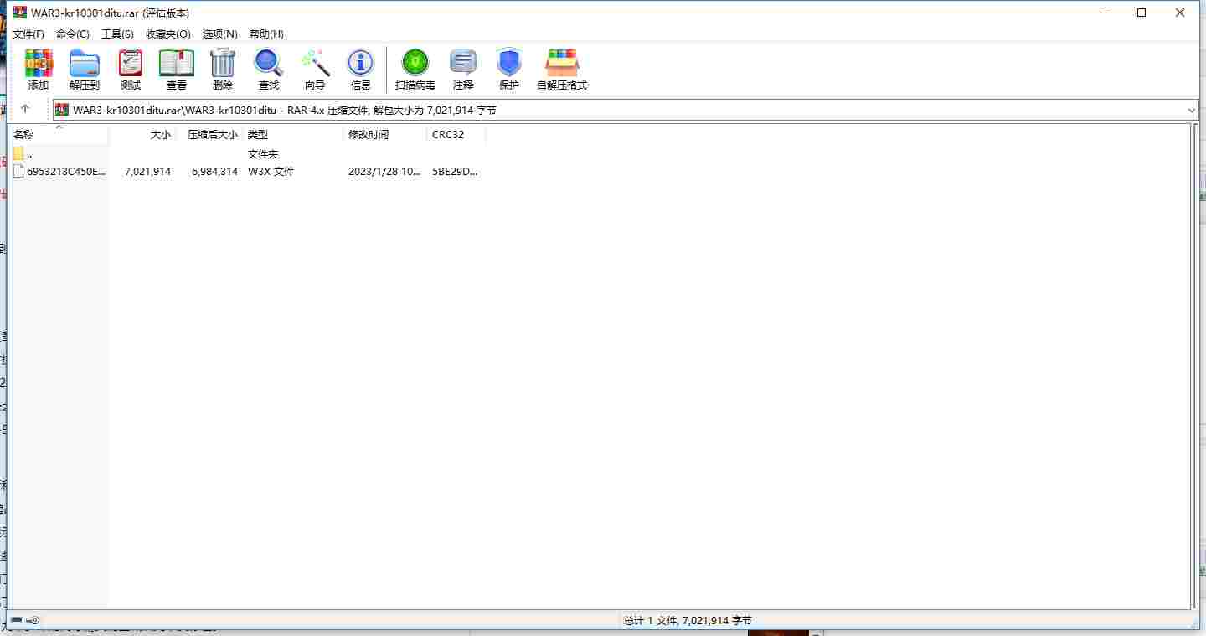
Task: Click the W3X file document icon
Action: (18, 171)
